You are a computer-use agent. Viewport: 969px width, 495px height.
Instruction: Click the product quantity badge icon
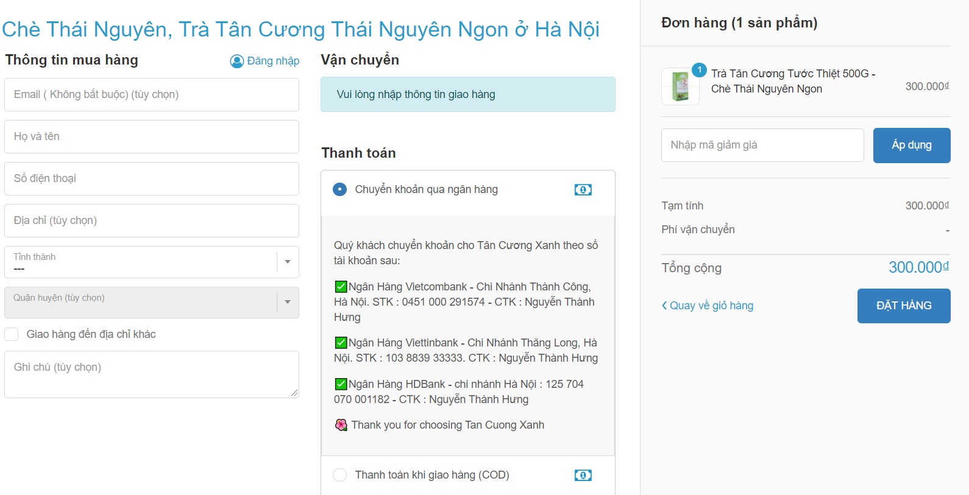pyautogui.click(x=699, y=70)
